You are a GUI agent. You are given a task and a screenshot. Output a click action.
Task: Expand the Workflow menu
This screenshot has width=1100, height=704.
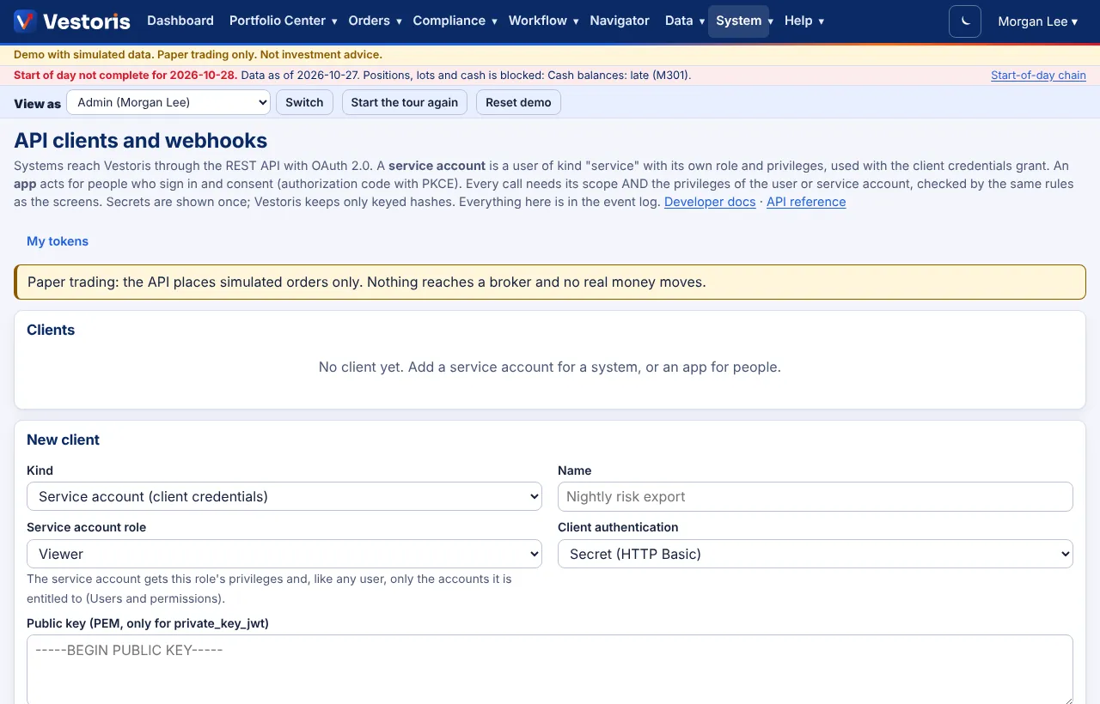(x=543, y=21)
